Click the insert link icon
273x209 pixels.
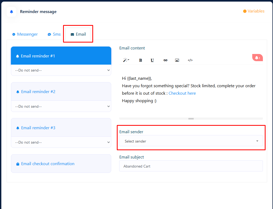click(165, 60)
